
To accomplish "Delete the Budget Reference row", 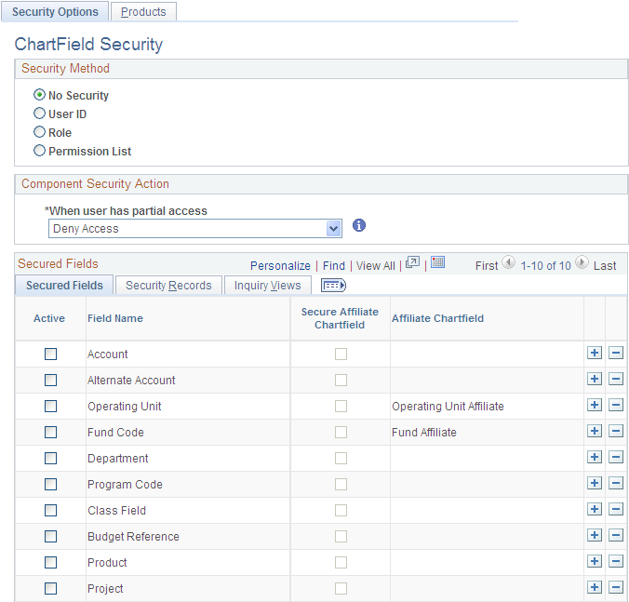I will 615,535.
